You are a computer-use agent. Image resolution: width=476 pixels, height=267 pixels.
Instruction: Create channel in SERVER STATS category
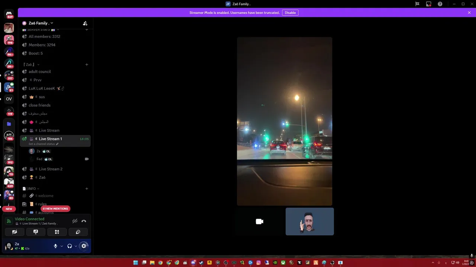pos(87,29)
